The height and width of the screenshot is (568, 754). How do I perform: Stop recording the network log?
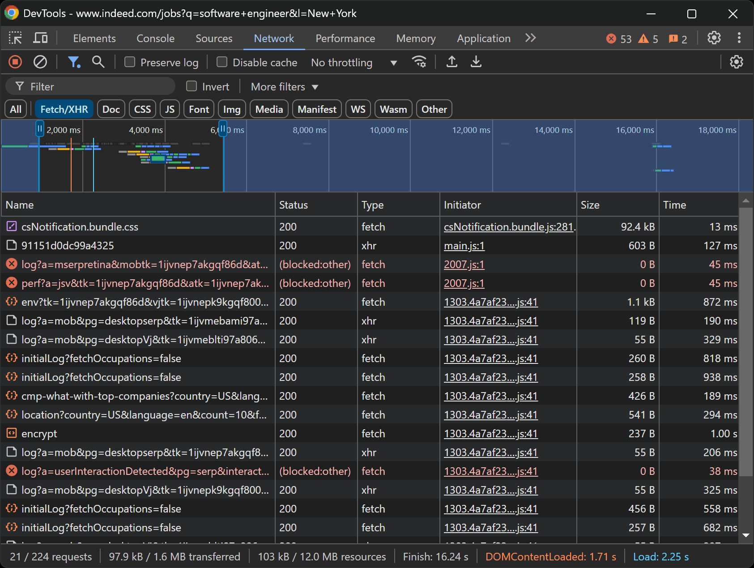(x=15, y=62)
